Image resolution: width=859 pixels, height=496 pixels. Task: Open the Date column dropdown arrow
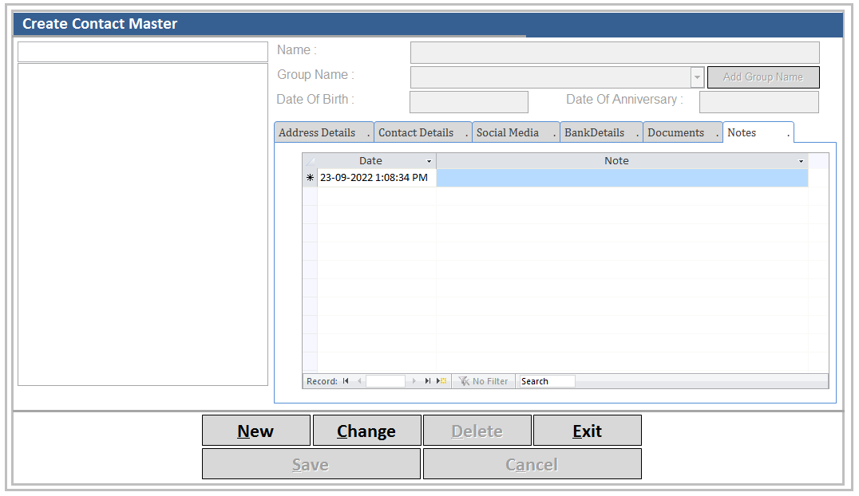(x=429, y=162)
